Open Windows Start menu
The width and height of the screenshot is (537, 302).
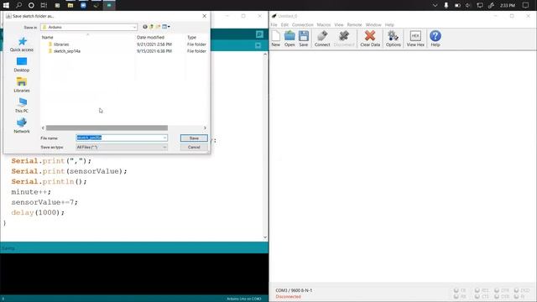tap(6, 5)
